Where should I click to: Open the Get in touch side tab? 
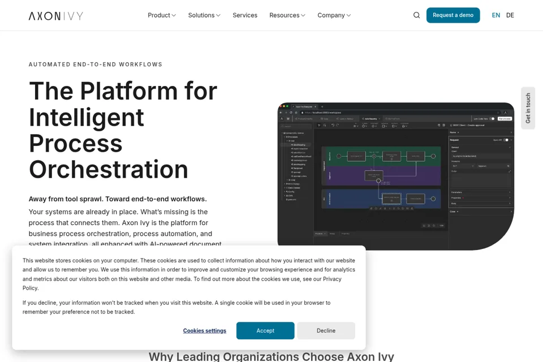tap(528, 108)
